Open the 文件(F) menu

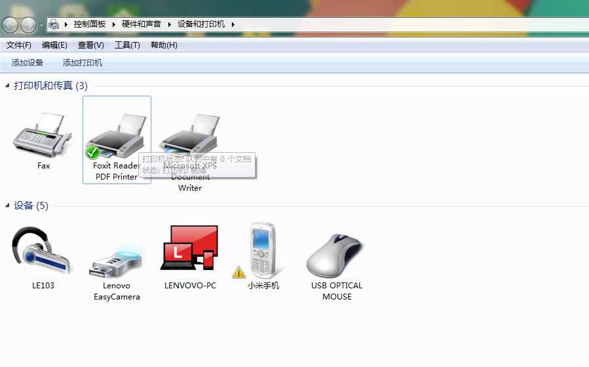point(19,45)
